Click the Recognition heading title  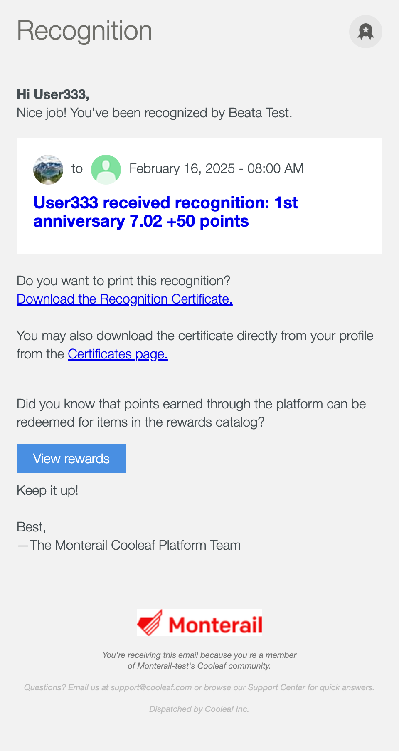(84, 31)
